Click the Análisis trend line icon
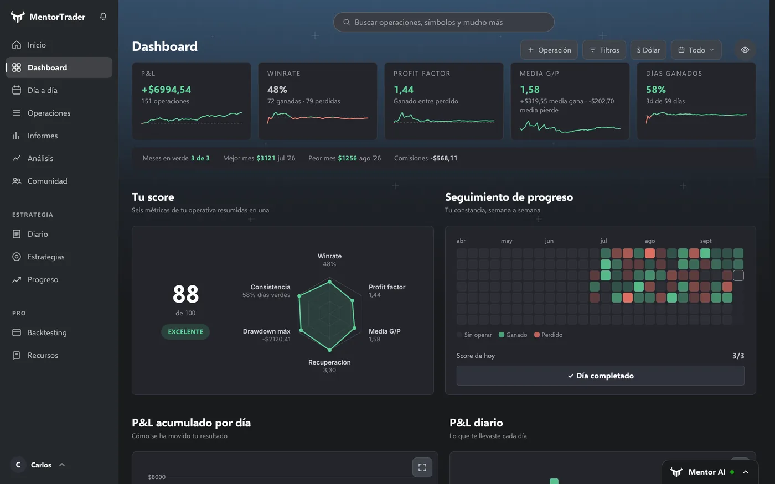This screenshot has height=484, width=775. (17, 158)
